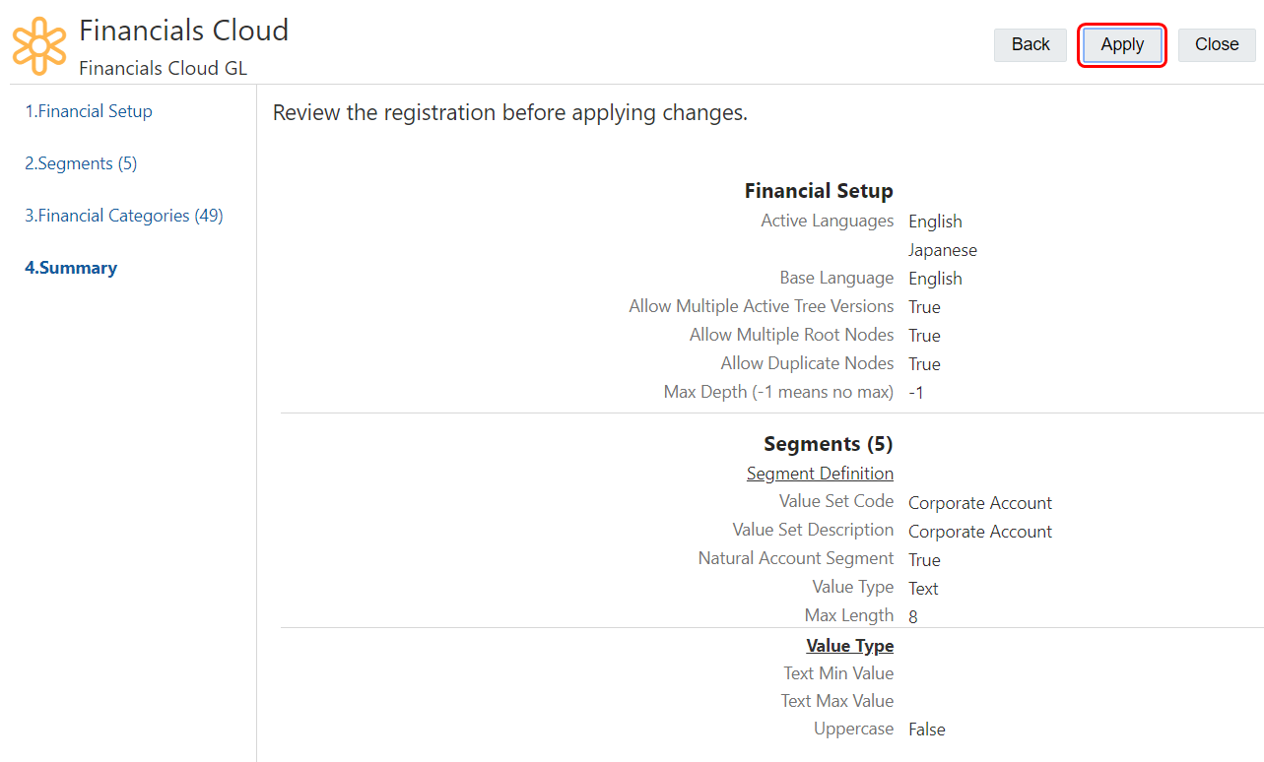Screen dimensions: 1264x762
Task: Click the Value Set Code Corporate Account value
Action: tap(980, 503)
